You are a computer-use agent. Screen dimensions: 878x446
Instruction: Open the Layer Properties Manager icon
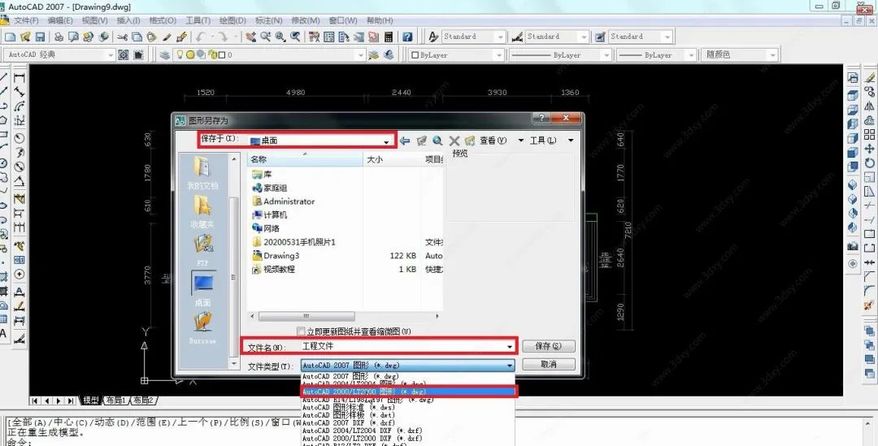(164, 55)
